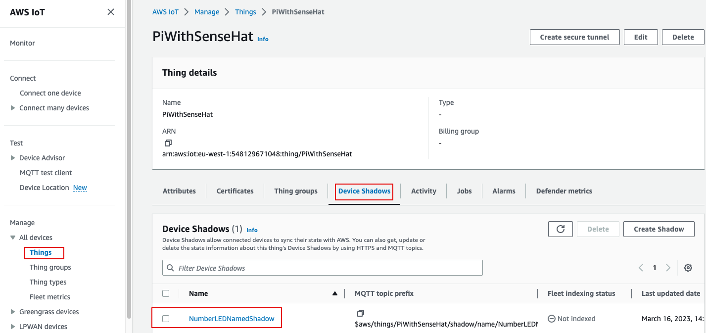Click the Create Shadow button

coord(659,229)
